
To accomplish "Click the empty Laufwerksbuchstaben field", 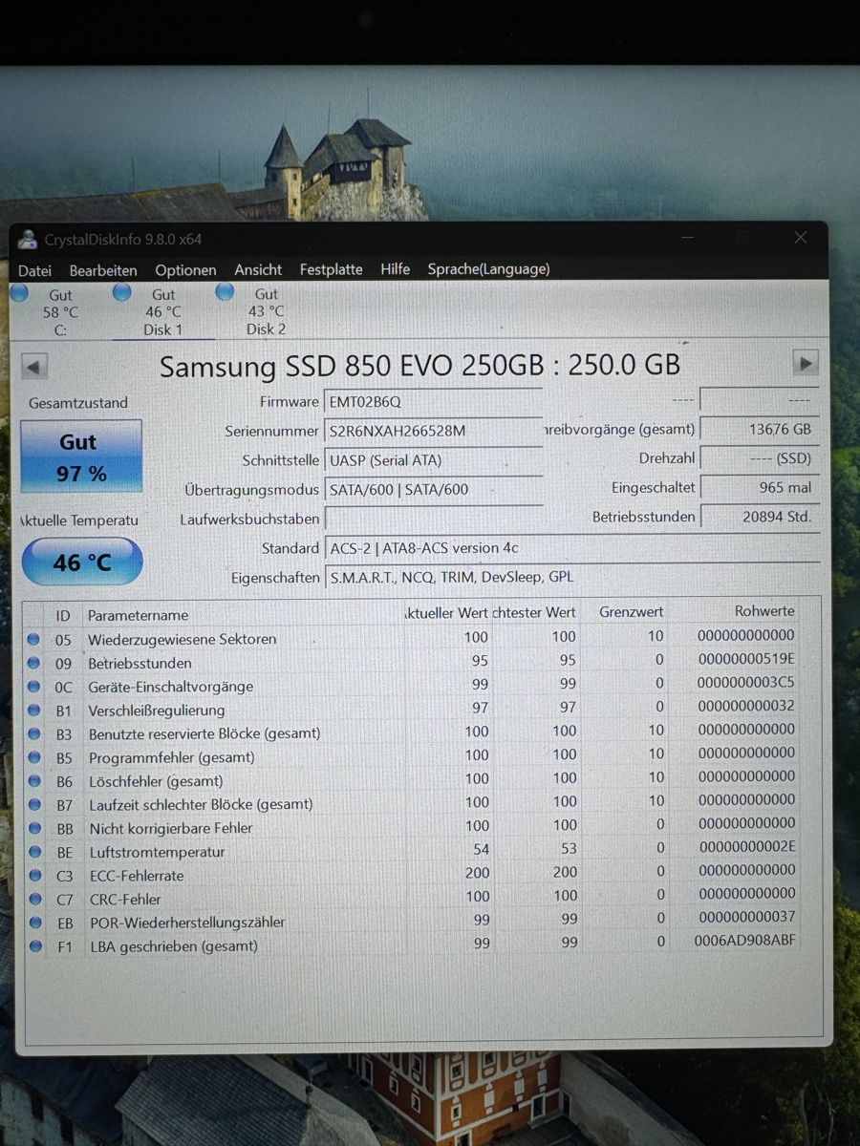I will click(x=434, y=519).
